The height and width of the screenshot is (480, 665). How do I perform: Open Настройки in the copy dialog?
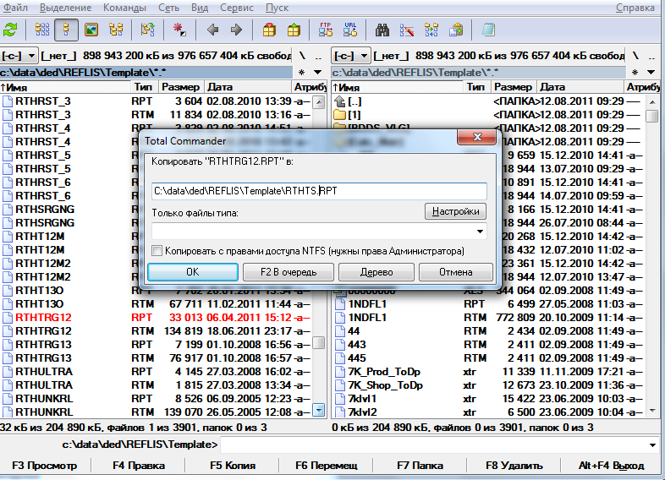pos(455,211)
